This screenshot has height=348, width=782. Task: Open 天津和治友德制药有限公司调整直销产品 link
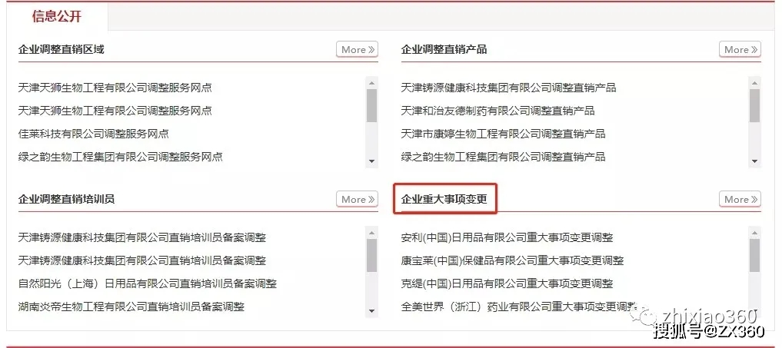tap(497, 111)
